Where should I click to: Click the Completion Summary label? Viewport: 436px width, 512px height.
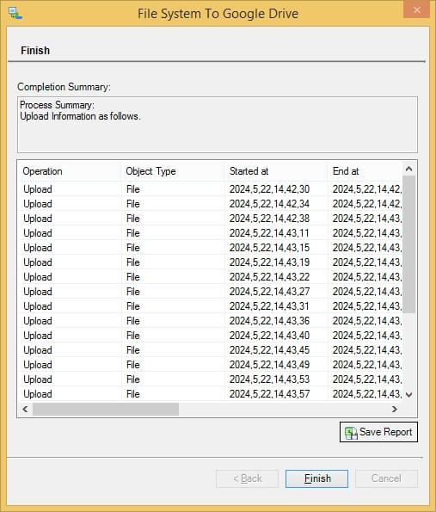[x=64, y=87]
